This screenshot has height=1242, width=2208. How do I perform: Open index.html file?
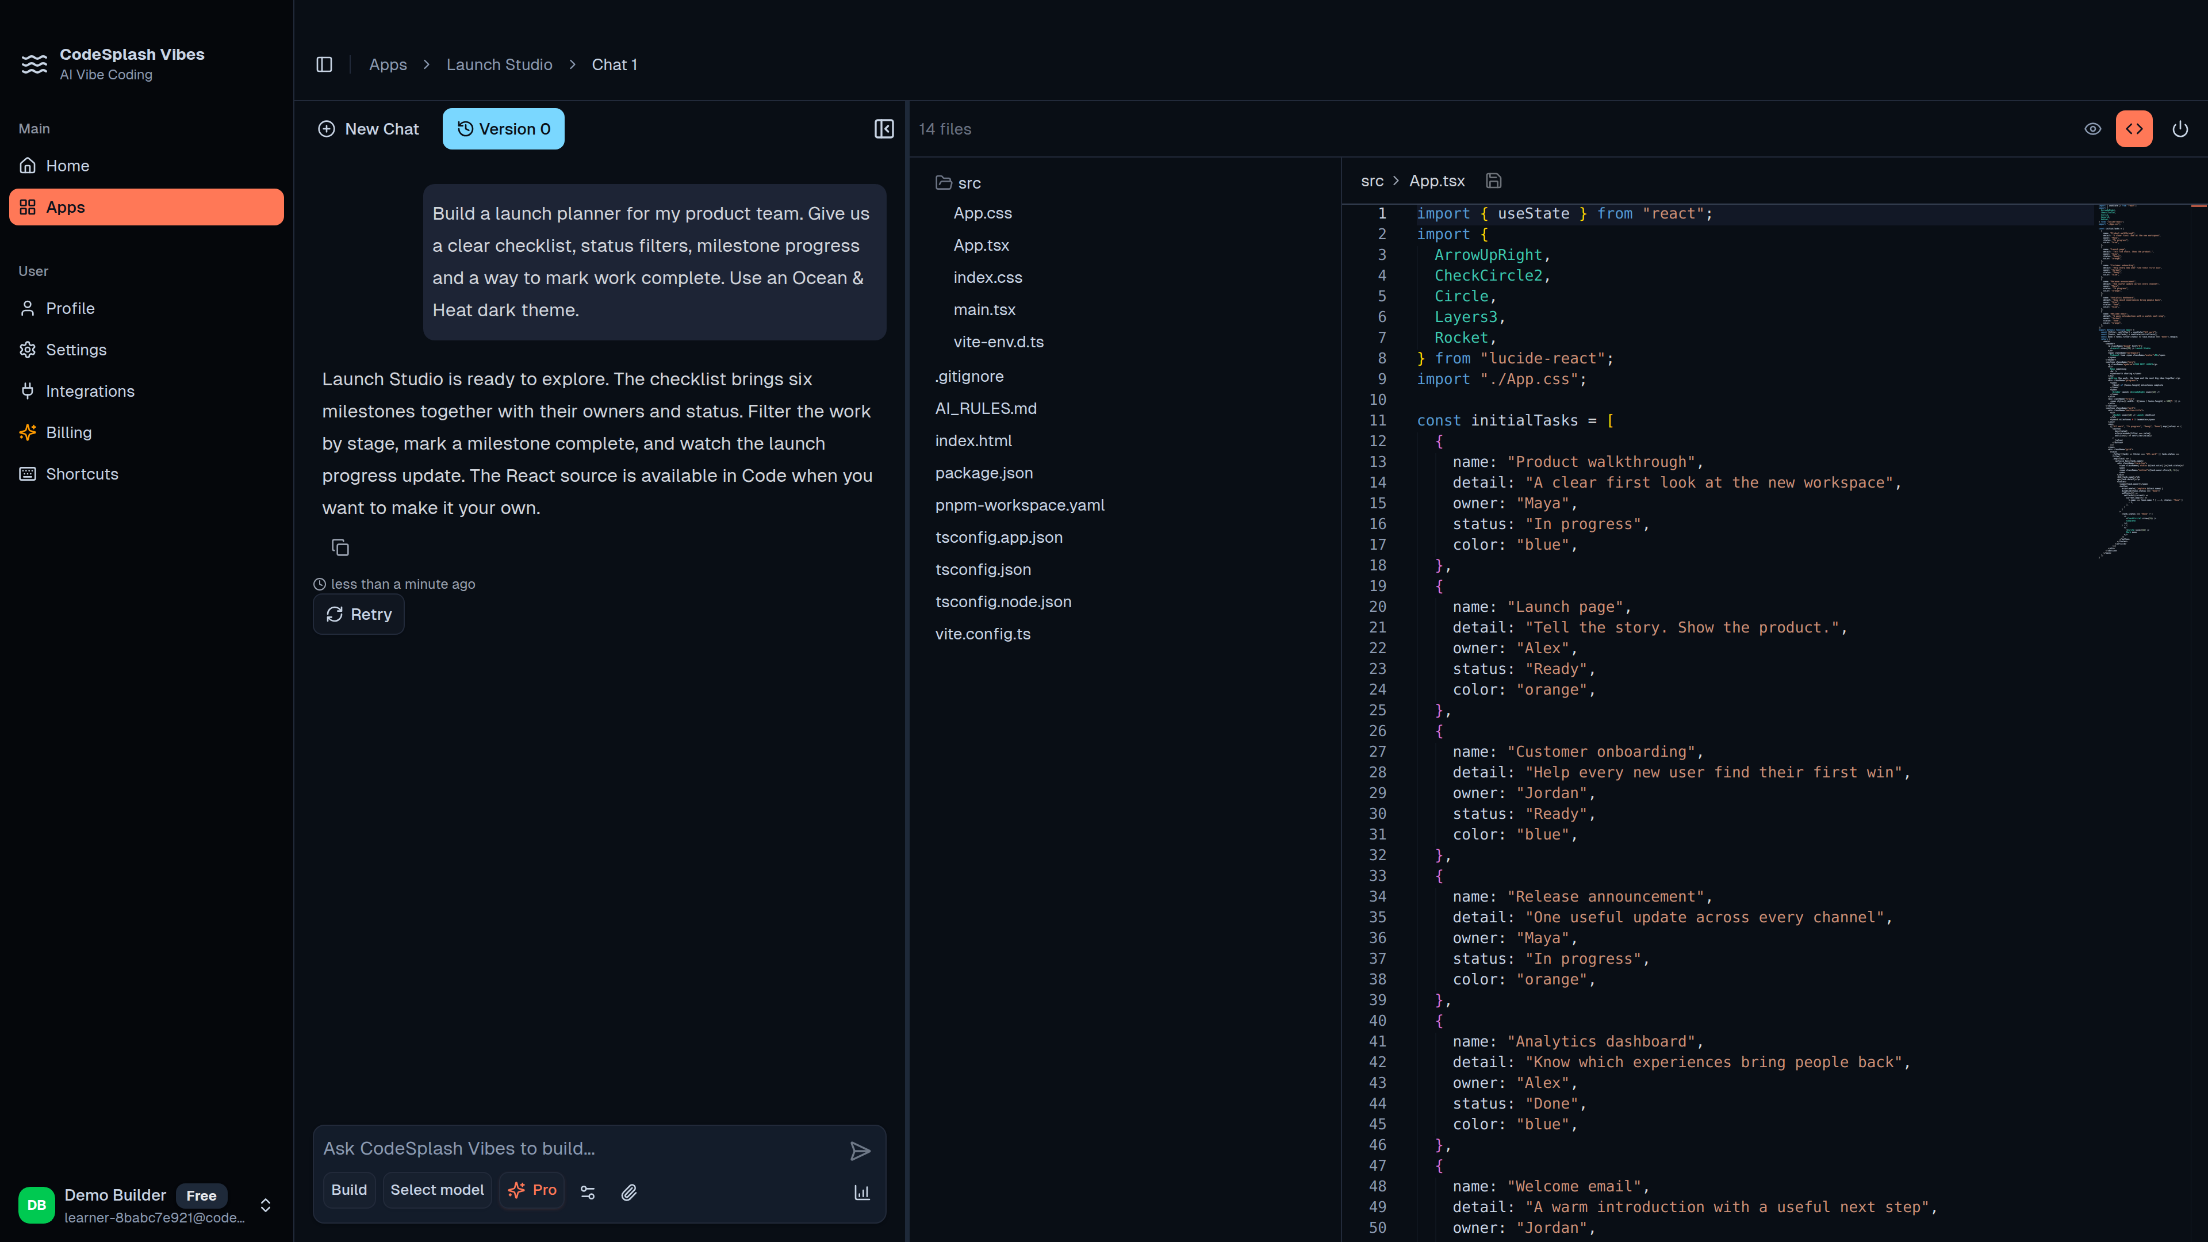[973, 440]
